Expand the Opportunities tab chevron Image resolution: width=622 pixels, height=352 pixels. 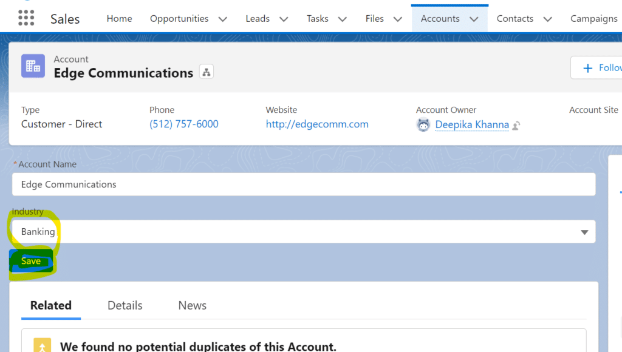223,19
